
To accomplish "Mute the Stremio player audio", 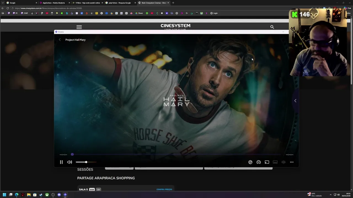I will pyautogui.click(x=69, y=162).
